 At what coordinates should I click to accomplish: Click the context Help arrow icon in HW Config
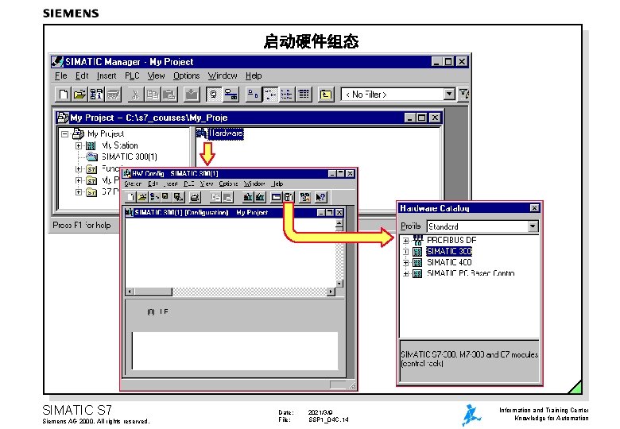point(320,197)
